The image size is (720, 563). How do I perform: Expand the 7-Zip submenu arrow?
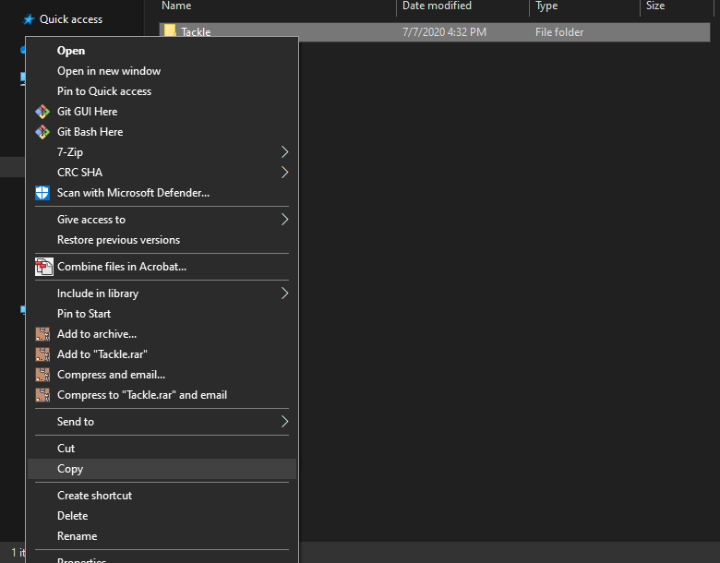[284, 152]
